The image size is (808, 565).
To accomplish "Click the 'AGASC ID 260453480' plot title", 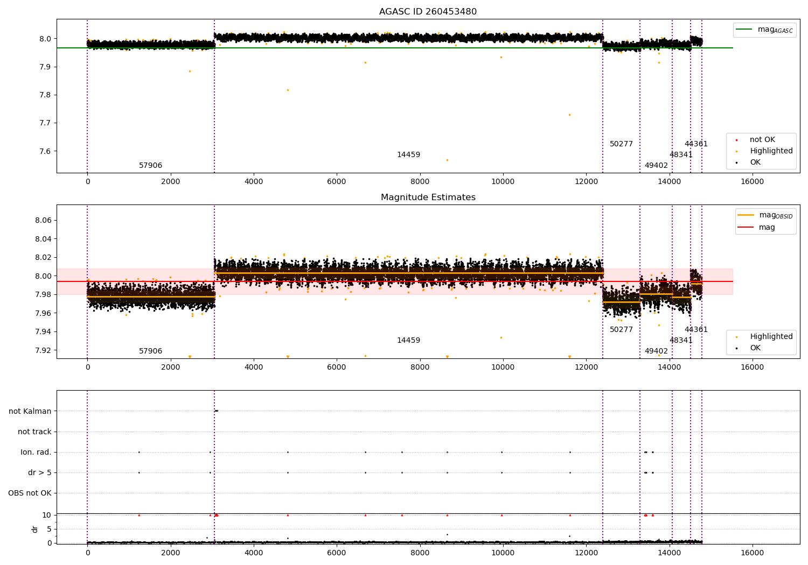I will 428,12.
